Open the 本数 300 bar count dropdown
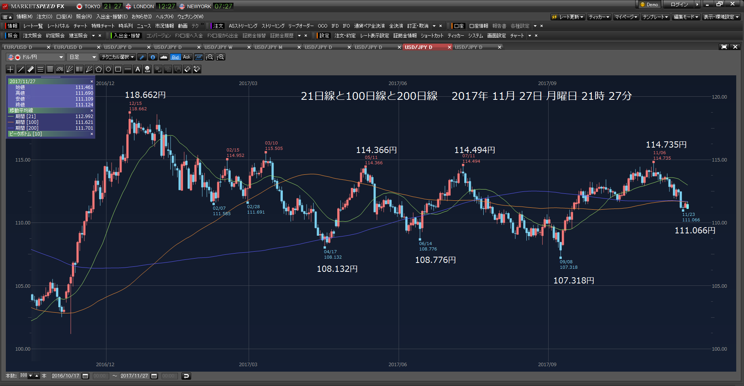The width and height of the screenshot is (744, 386). point(30,376)
